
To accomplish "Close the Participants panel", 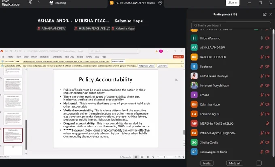I will 271,15.
